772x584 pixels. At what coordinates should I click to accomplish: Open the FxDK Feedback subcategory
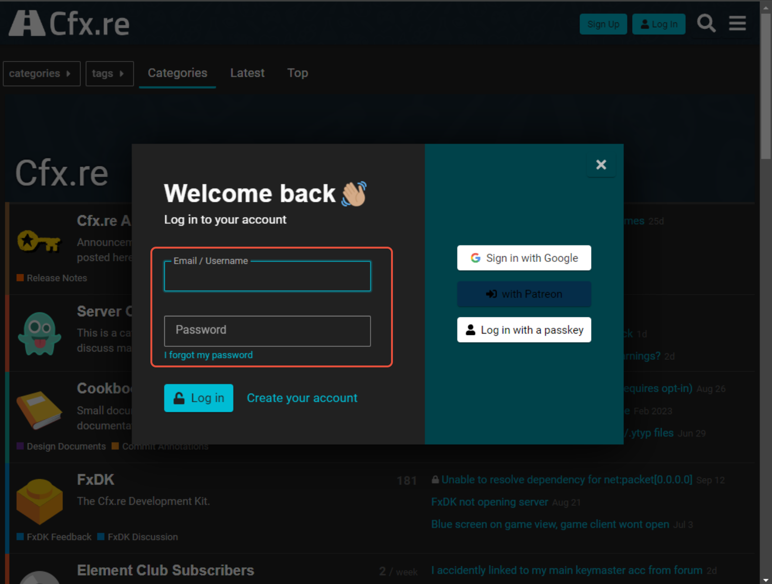tap(54, 537)
